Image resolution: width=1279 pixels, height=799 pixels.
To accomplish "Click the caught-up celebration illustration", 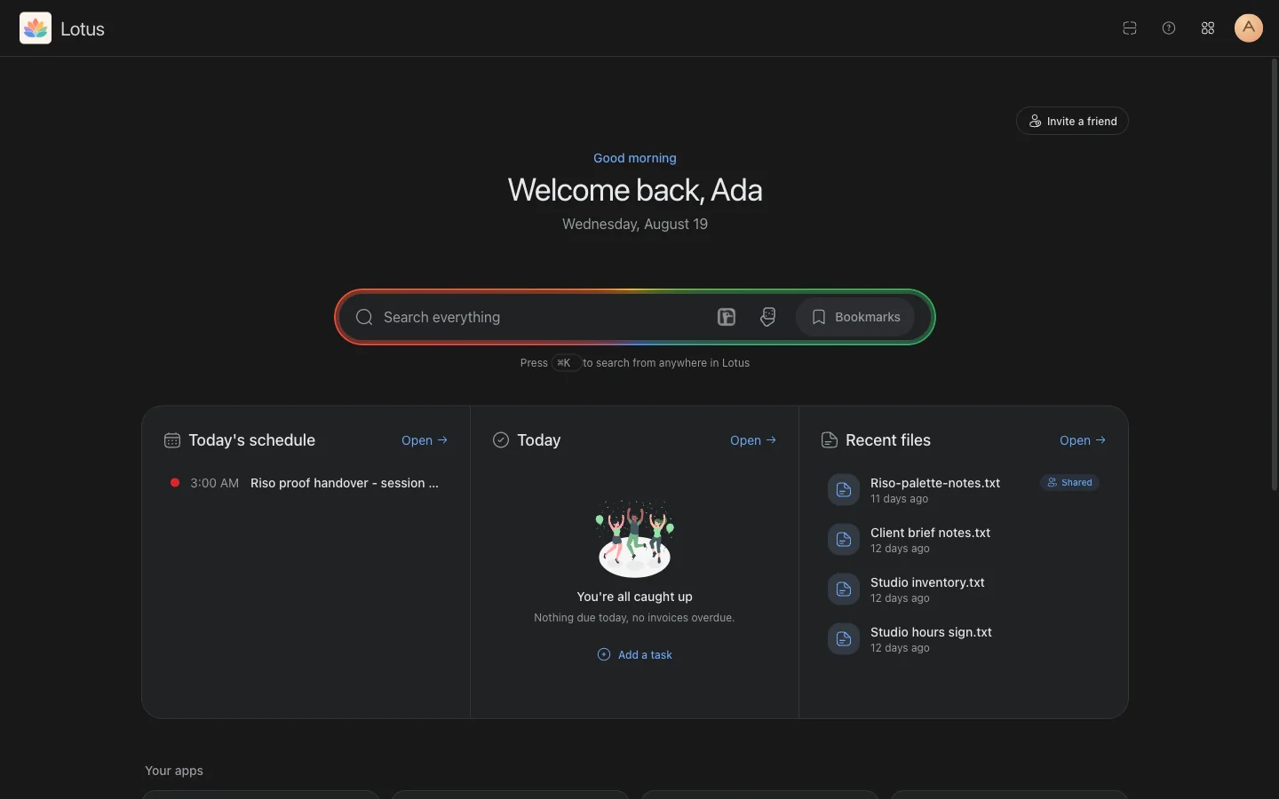I will tap(635, 538).
